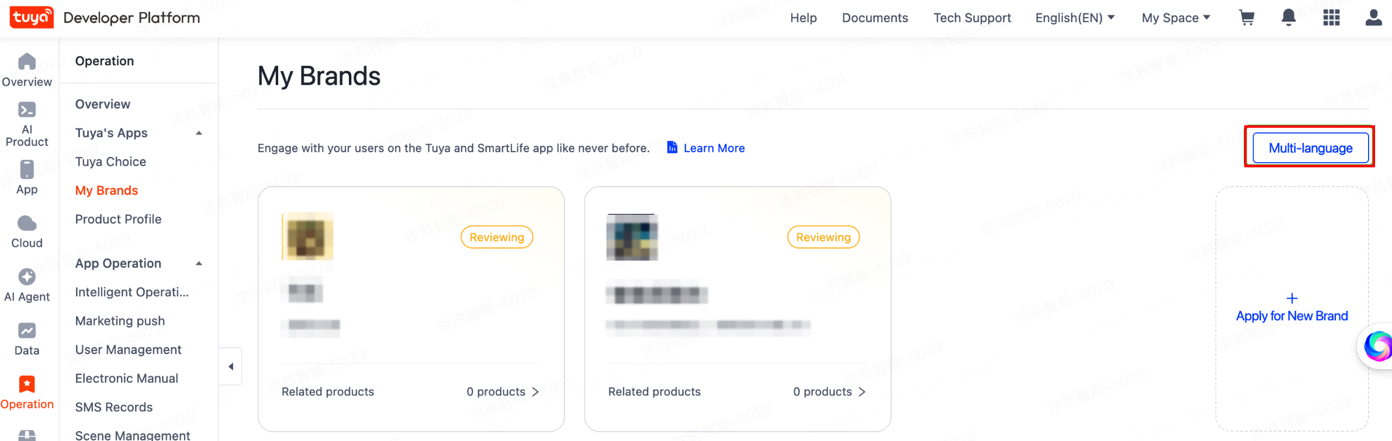Open the Cloud section icon
Viewport: 1392px width, 441px height.
(x=27, y=232)
